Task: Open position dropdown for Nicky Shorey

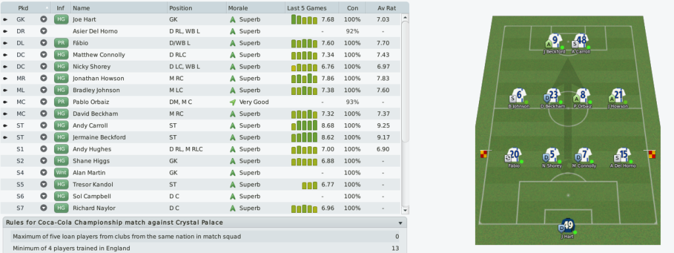Action: pos(43,67)
